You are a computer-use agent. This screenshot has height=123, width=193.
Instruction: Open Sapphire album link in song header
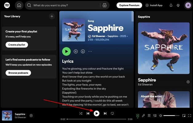point(112,36)
